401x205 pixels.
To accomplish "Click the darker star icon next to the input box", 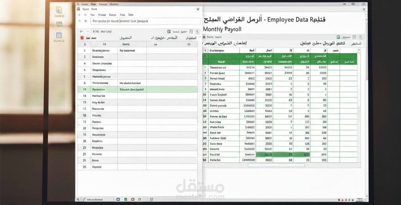I will [86, 21].
